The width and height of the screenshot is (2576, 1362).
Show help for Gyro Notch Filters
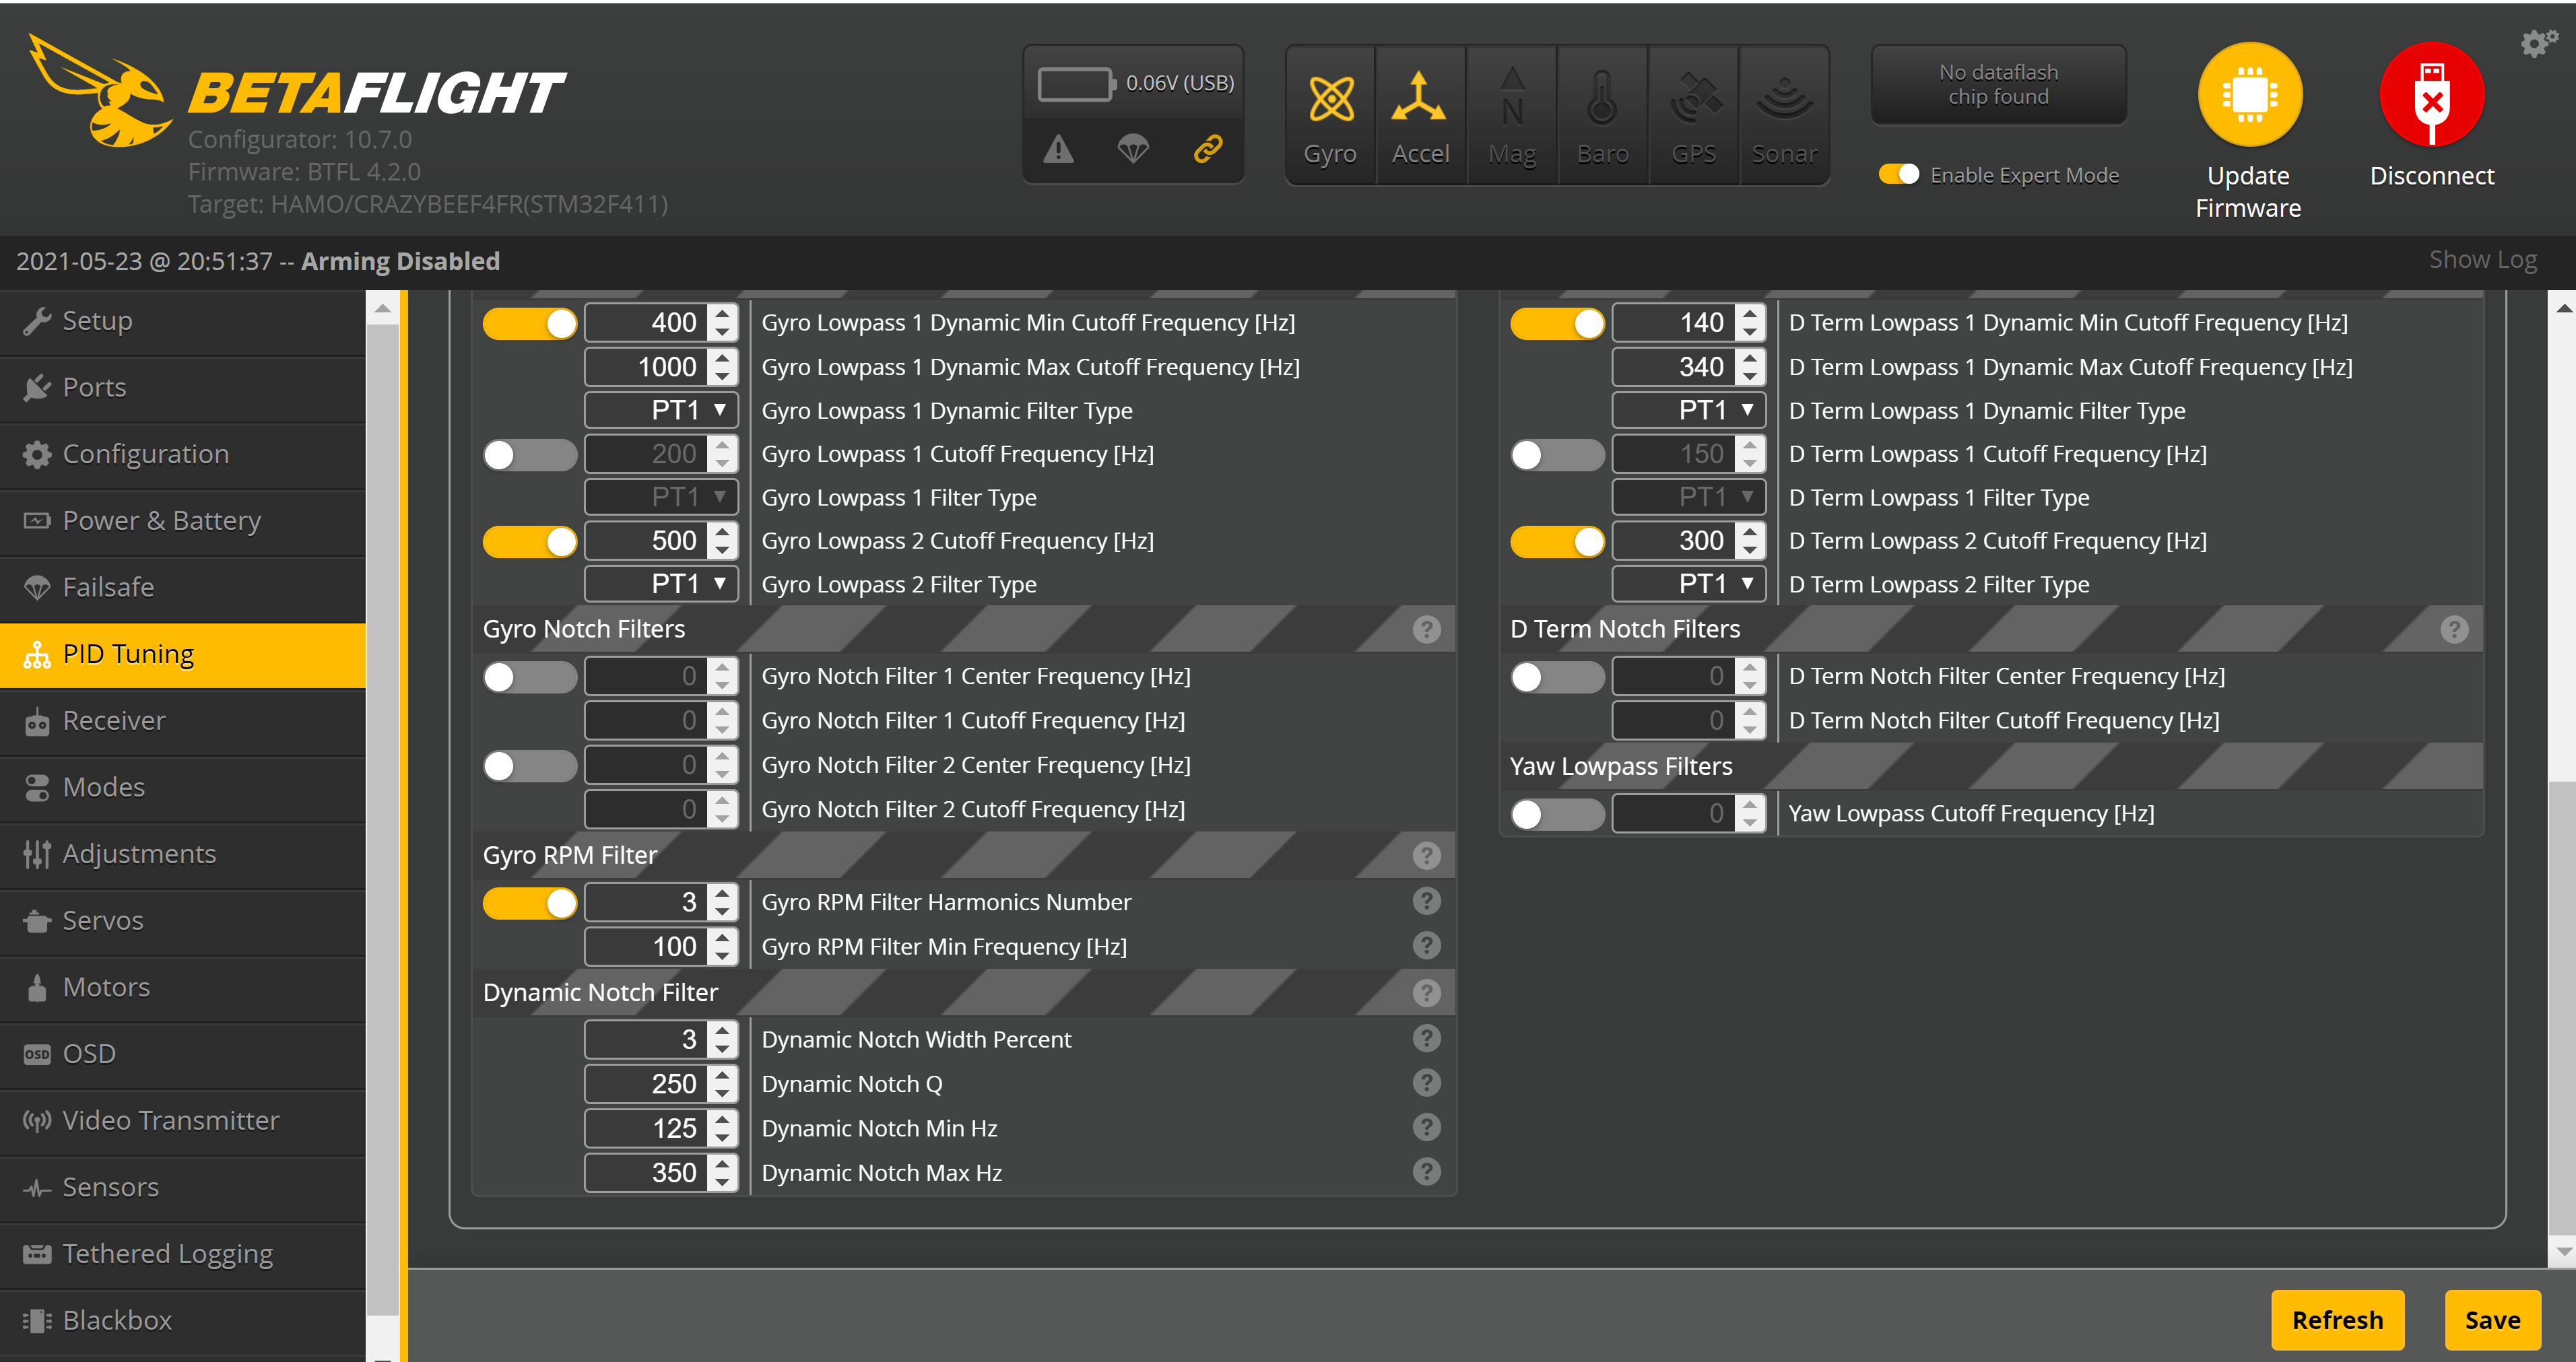1427,630
